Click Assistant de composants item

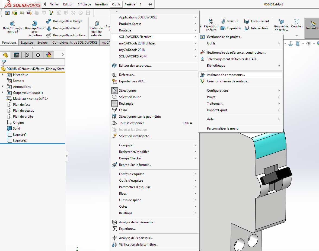tap(240, 75)
